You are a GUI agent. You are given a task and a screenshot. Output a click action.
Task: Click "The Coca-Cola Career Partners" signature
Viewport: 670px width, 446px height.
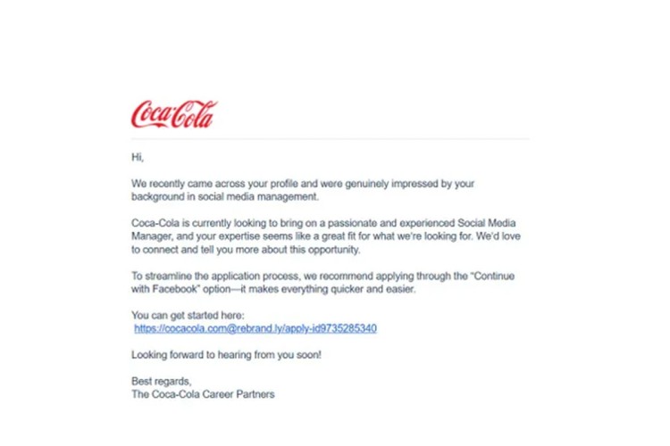(203, 393)
